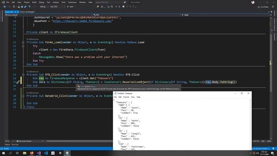Open the Any CPU platform dropdown
The image size is (277, 156).
tap(58, 7)
